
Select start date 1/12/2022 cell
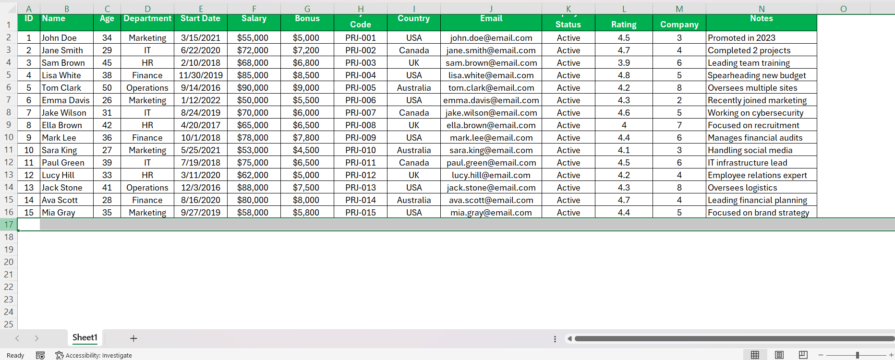pyautogui.click(x=201, y=100)
